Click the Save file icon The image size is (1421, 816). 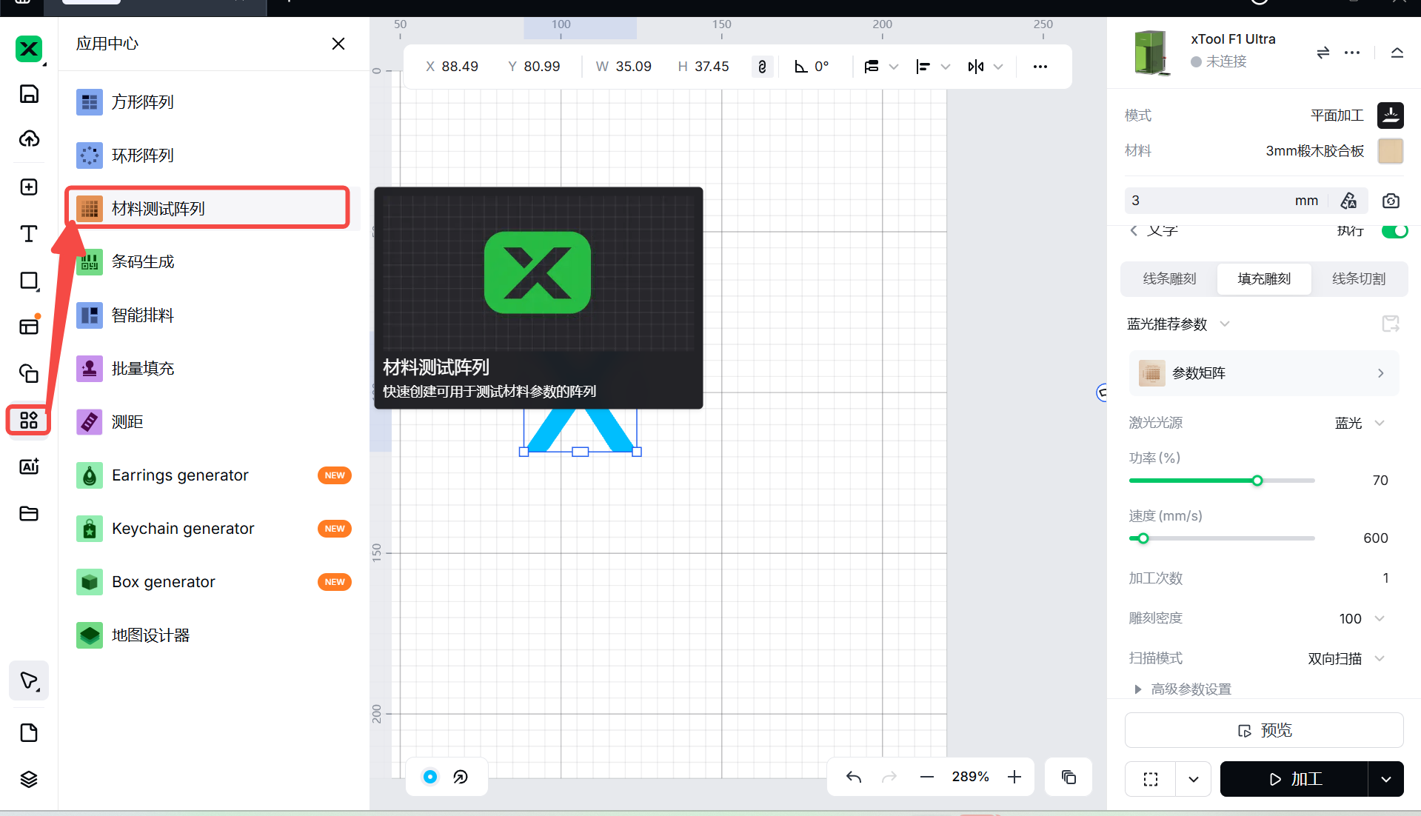pos(29,94)
